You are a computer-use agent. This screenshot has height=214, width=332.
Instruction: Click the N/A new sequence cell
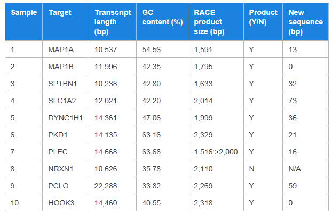coord(295,169)
